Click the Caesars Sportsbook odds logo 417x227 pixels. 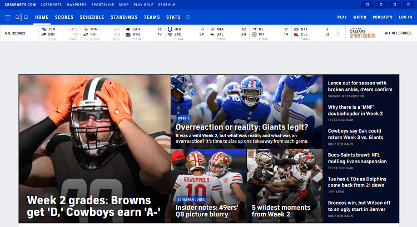tap(362, 33)
